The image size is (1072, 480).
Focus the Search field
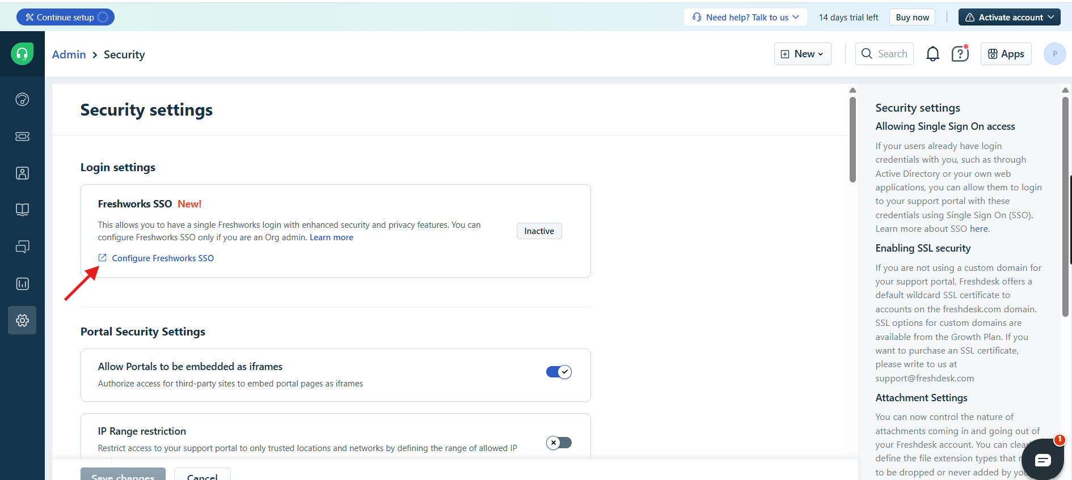pos(884,54)
